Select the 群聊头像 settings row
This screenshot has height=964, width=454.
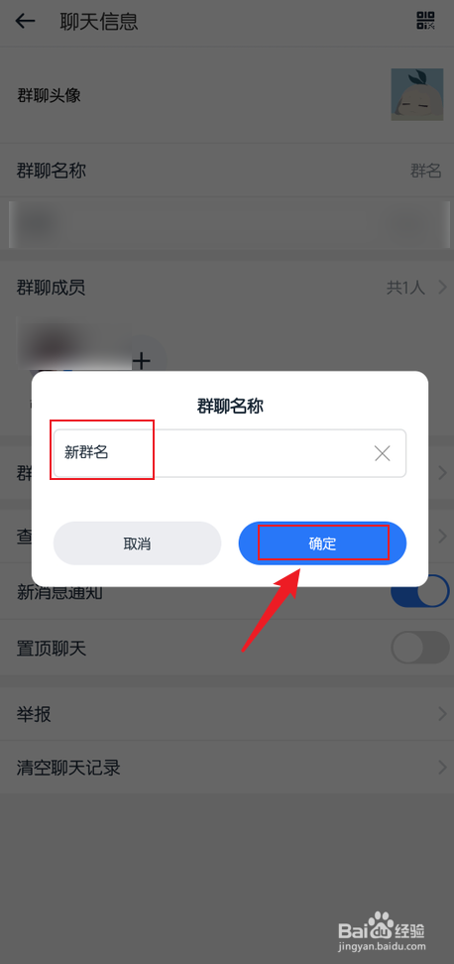227,95
